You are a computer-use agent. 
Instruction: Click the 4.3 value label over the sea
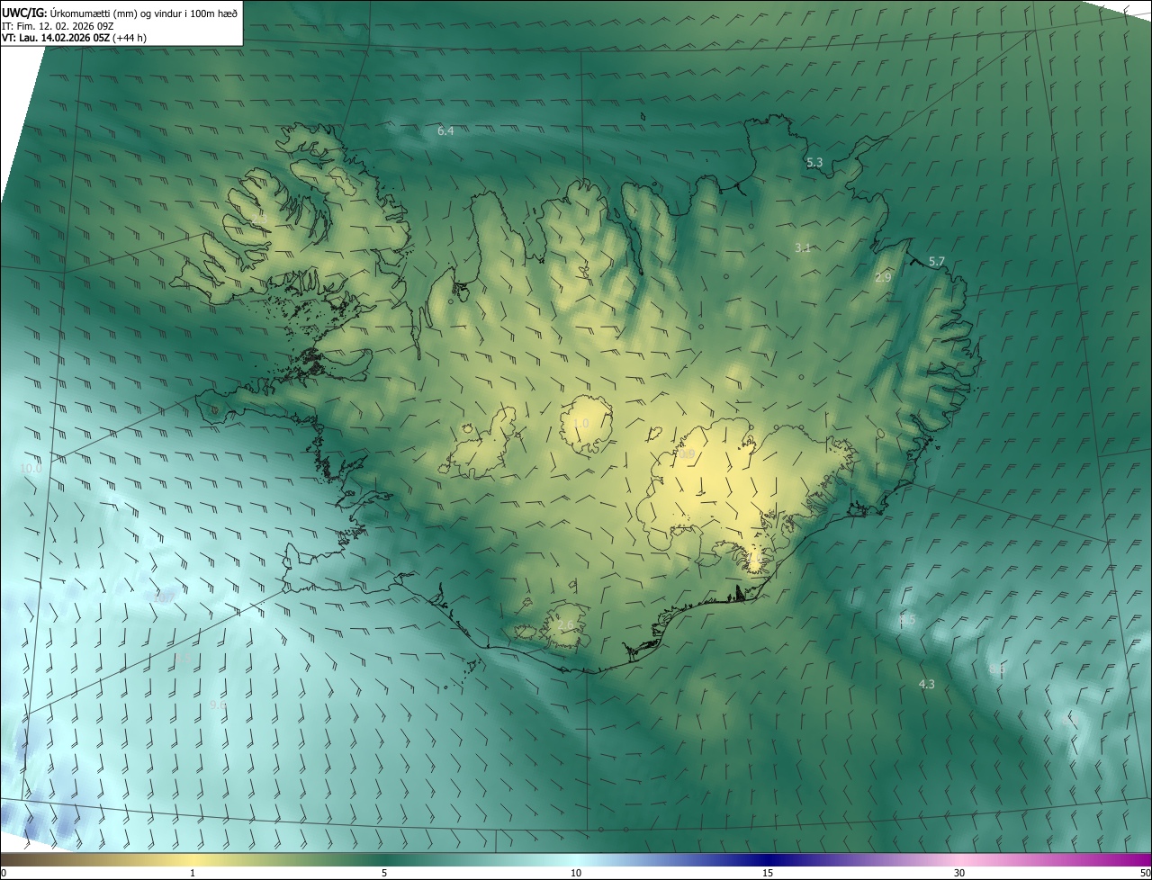pyautogui.click(x=927, y=685)
